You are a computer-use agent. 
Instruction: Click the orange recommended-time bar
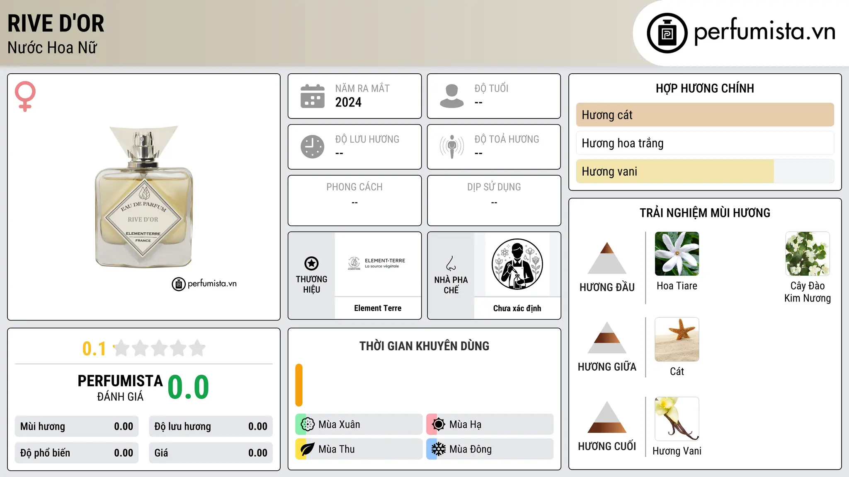(x=299, y=385)
